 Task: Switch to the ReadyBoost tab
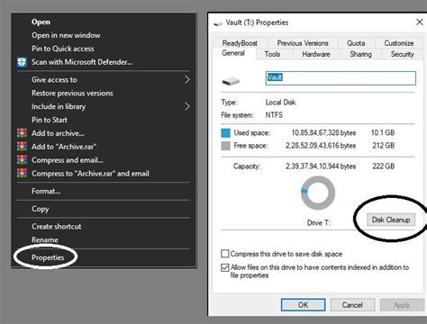pyautogui.click(x=240, y=43)
